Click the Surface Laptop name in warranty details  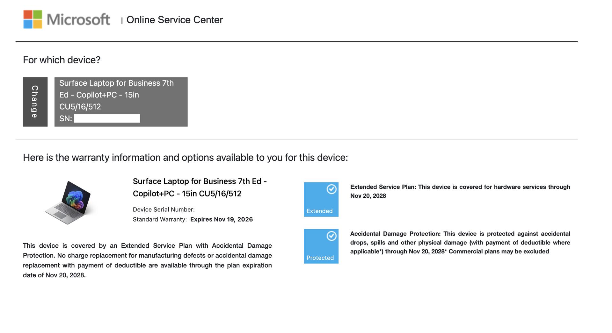(200, 187)
